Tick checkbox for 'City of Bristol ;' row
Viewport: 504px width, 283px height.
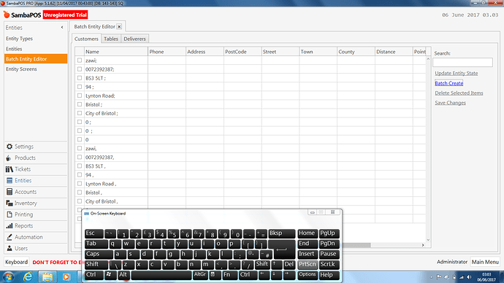click(x=80, y=113)
